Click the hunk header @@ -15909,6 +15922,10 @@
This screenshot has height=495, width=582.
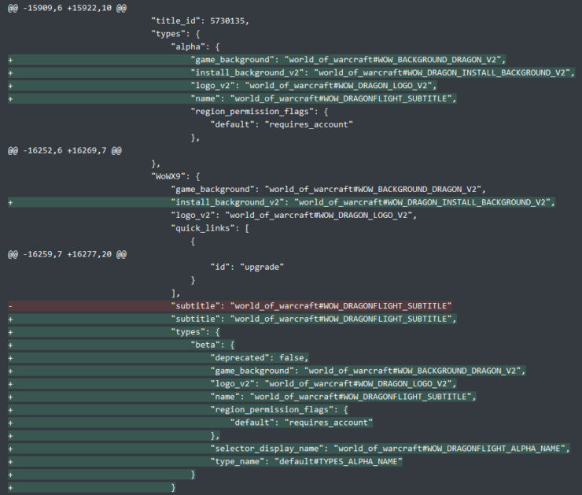(61, 7)
